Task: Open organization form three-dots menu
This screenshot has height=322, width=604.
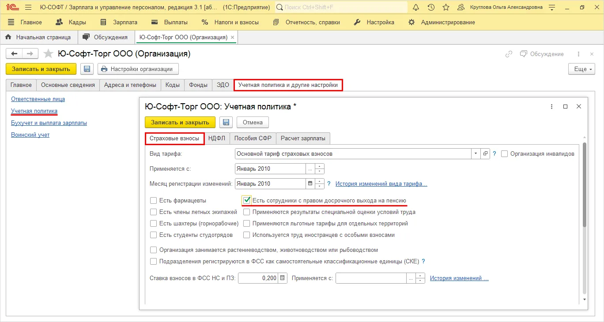Action: (x=578, y=54)
